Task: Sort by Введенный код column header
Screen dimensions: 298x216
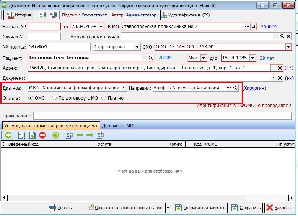Action: pyautogui.click(x=24, y=144)
